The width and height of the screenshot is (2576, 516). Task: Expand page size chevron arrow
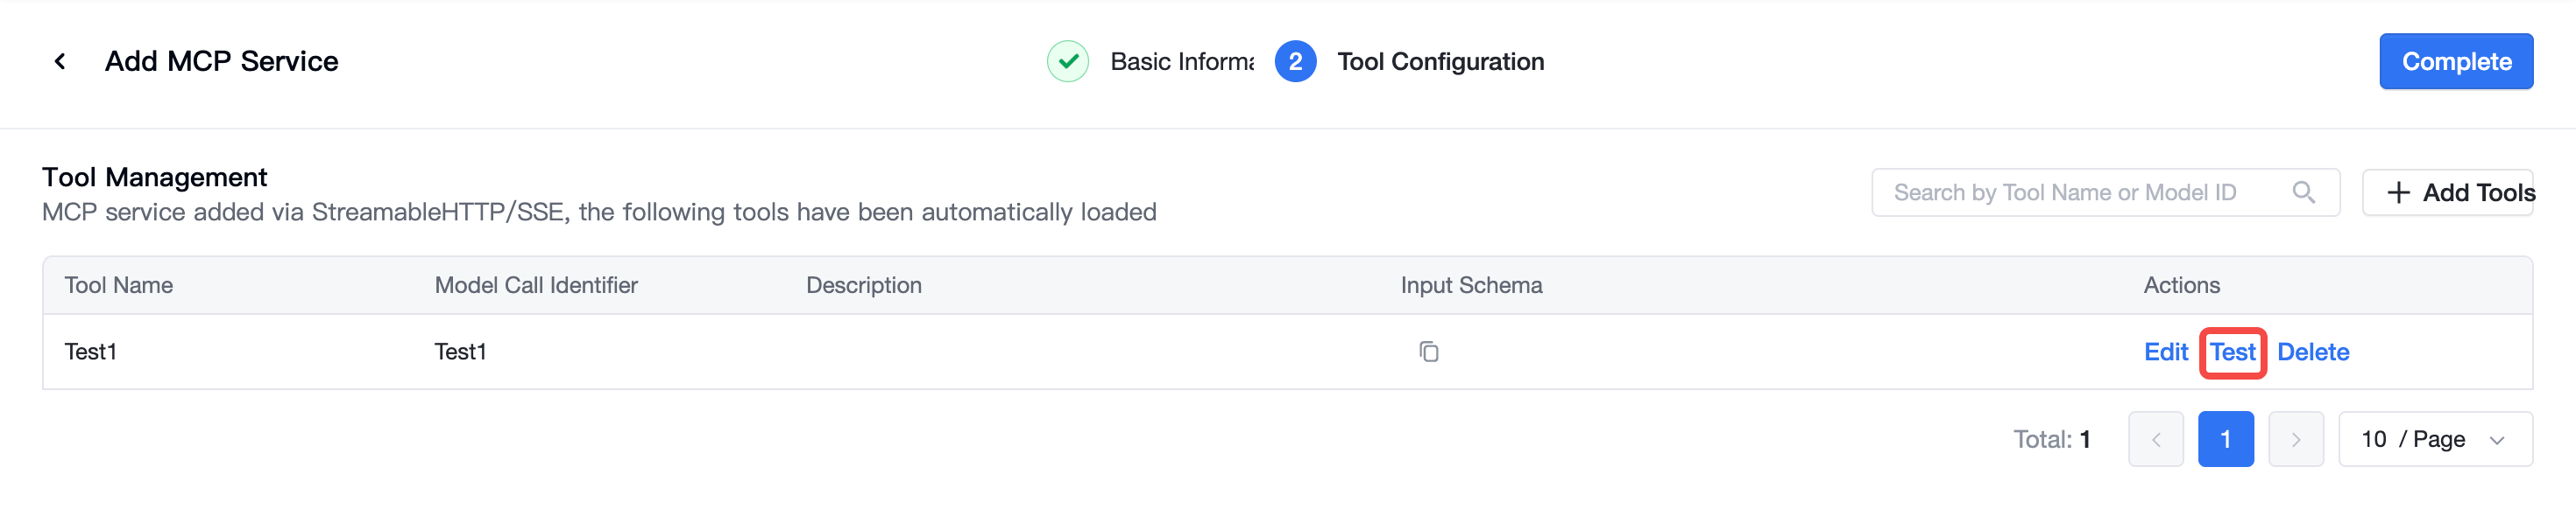(2496, 440)
